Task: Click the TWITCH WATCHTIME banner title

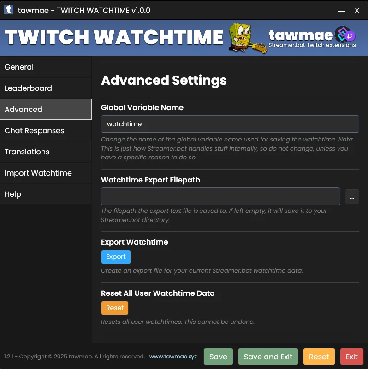Action: coord(114,37)
